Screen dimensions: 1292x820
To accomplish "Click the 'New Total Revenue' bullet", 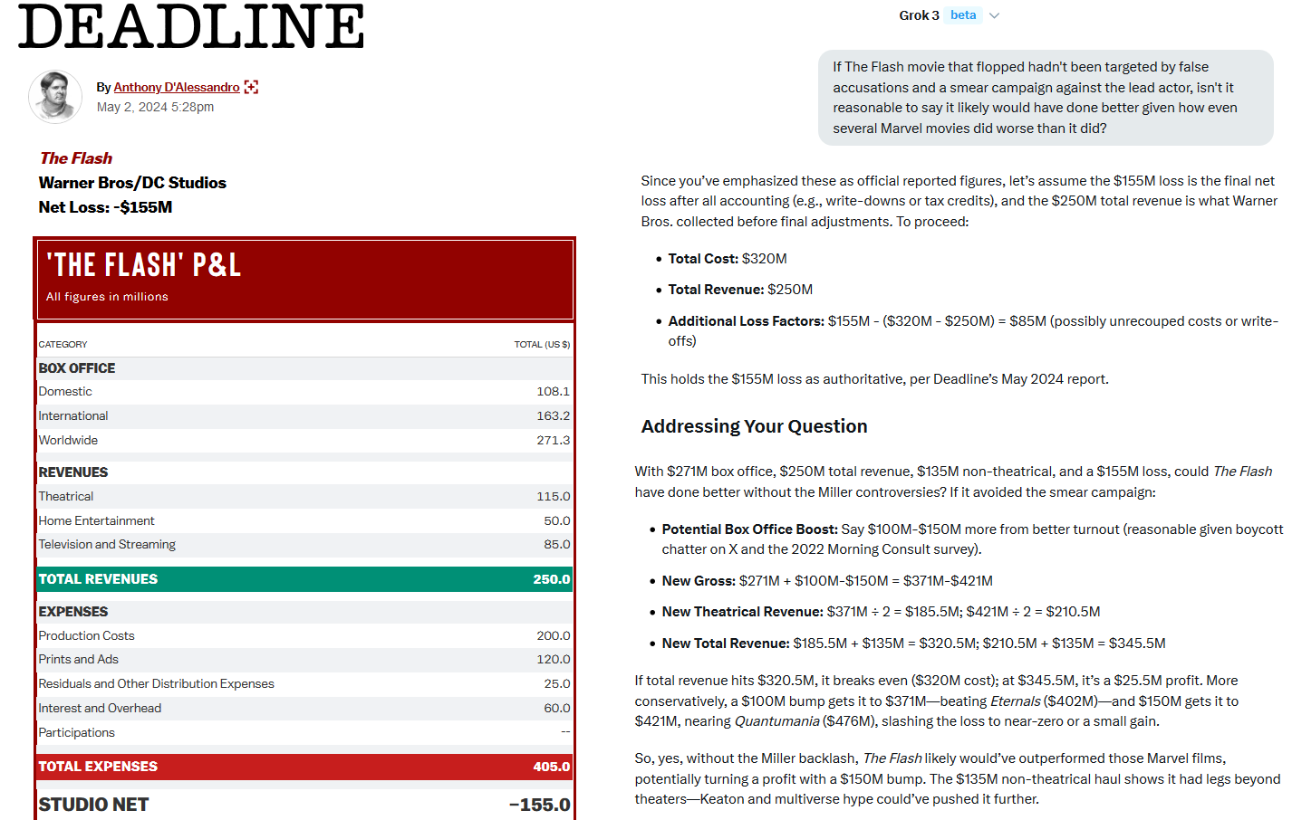I will pyautogui.click(x=913, y=644).
